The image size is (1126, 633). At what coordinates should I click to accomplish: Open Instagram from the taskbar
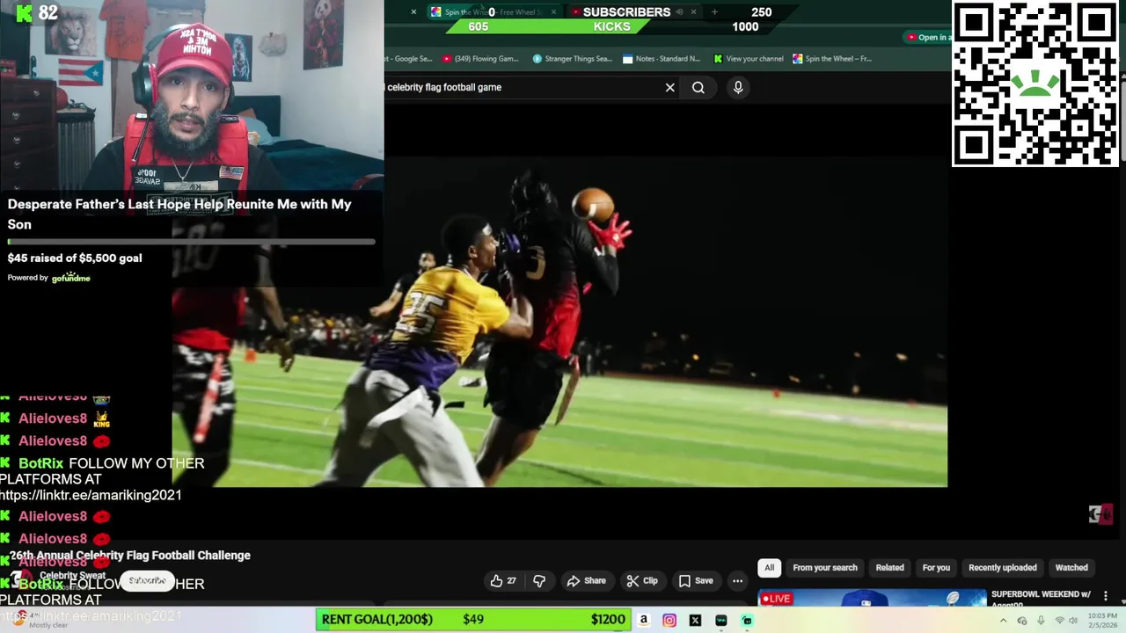[x=669, y=620]
